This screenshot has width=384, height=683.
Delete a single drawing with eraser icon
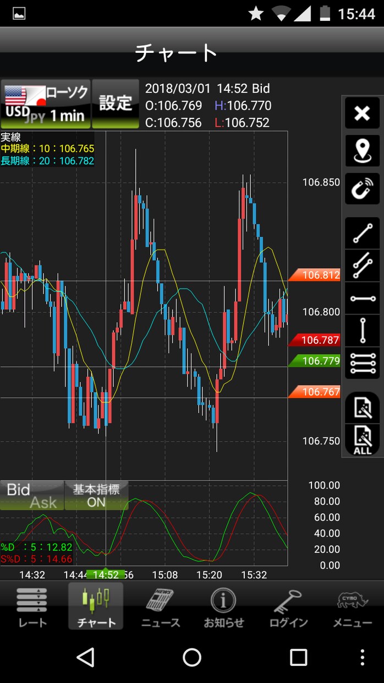click(363, 408)
